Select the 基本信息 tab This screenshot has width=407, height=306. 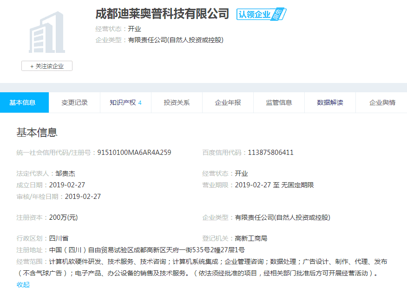click(24, 102)
